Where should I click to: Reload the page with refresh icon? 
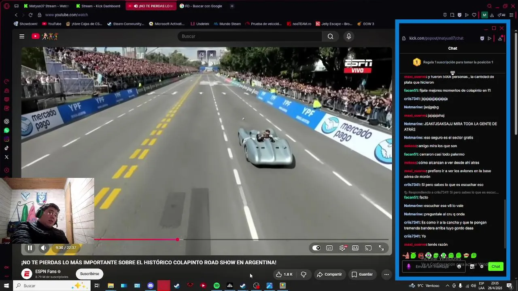(x=30, y=15)
